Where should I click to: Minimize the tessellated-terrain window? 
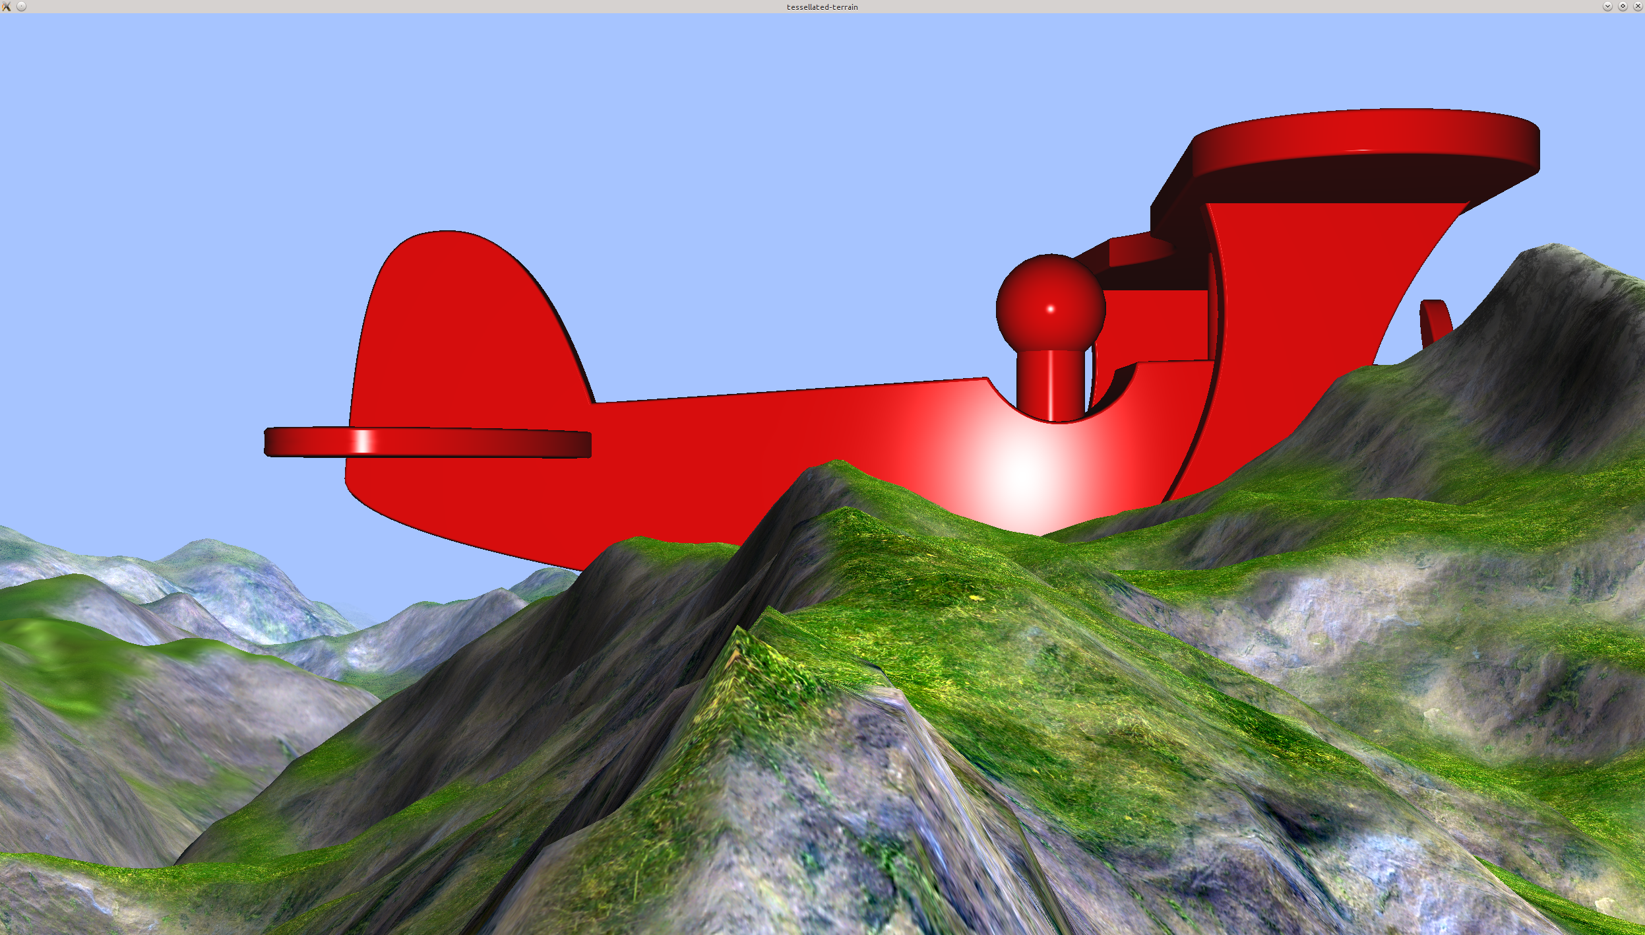click(1607, 7)
